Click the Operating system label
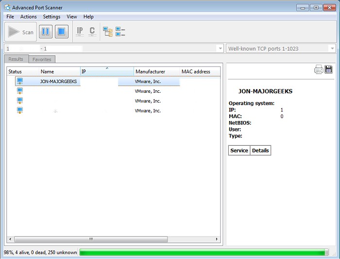This screenshot has height=259, width=340. pos(252,103)
